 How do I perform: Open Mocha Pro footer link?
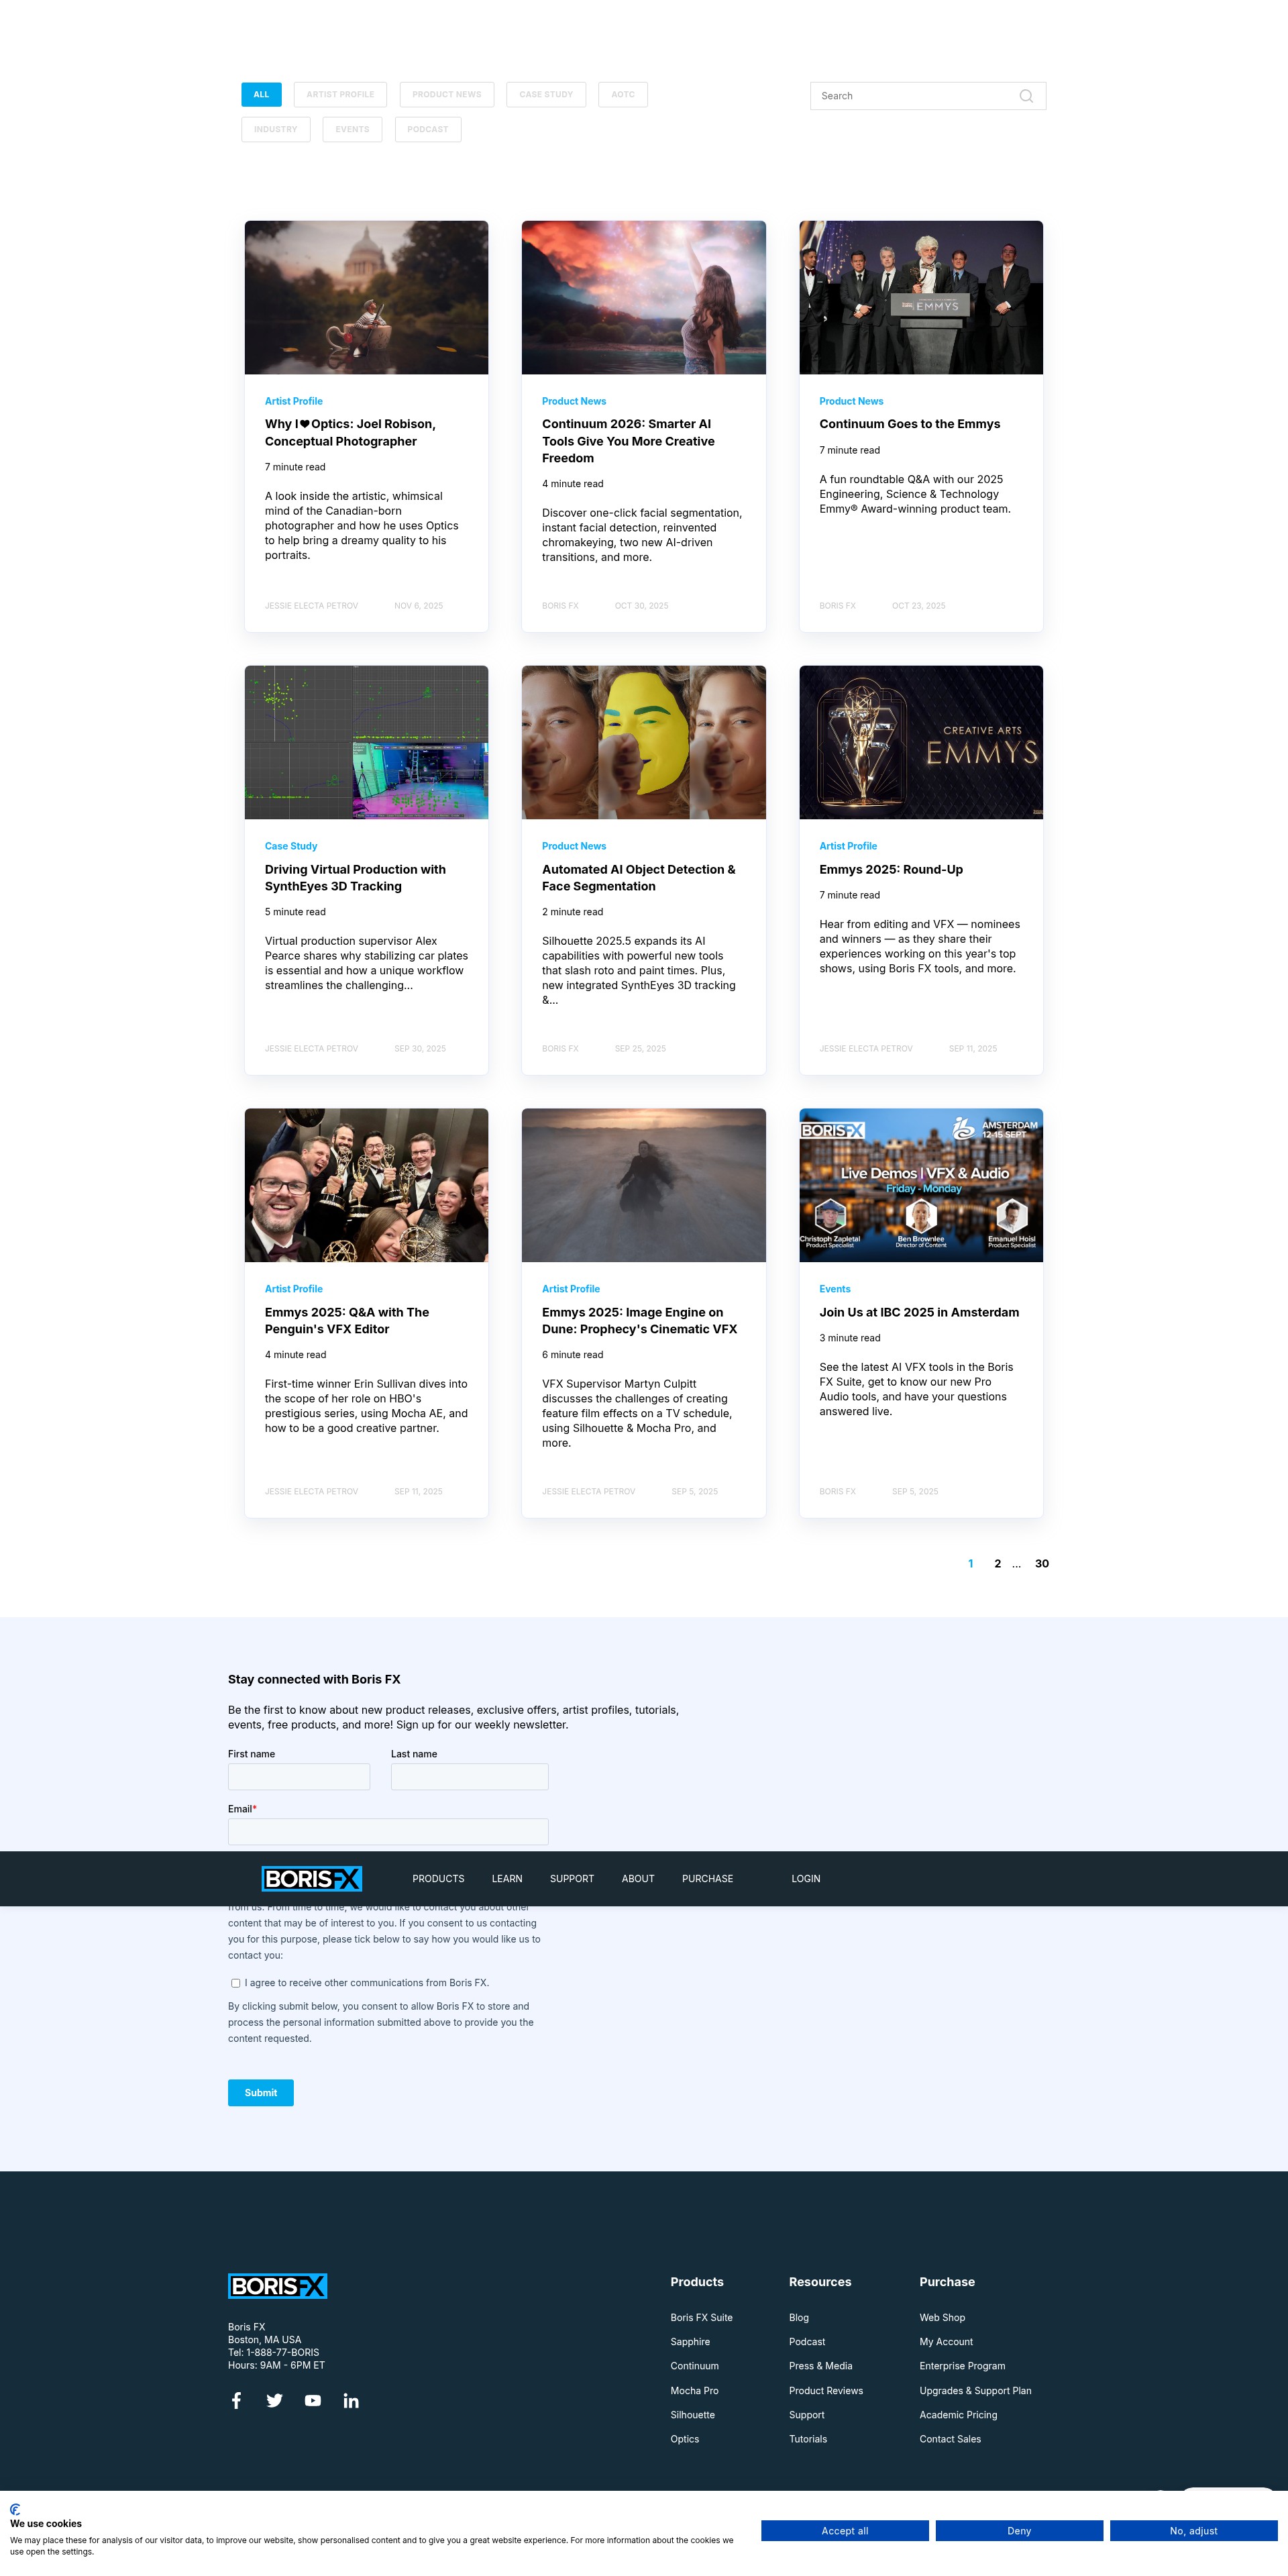point(694,2392)
